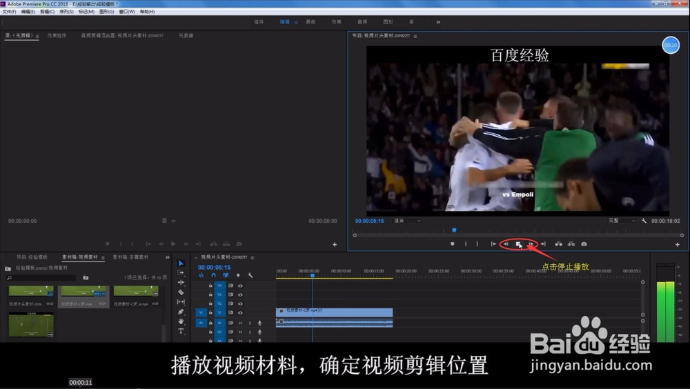Select the Track Select Forward tool
Viewport: 690px width, 389px height.
181,273
